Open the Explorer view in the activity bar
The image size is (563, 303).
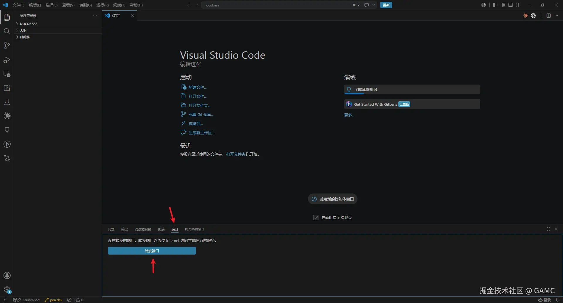pos(7,17)
